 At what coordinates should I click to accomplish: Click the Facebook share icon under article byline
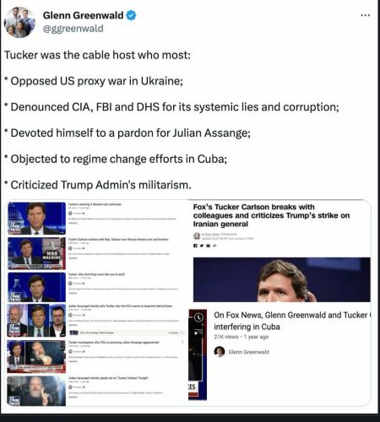point(195,246)
